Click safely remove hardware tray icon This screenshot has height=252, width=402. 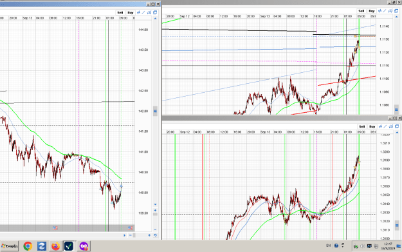[x=356, y=247]
